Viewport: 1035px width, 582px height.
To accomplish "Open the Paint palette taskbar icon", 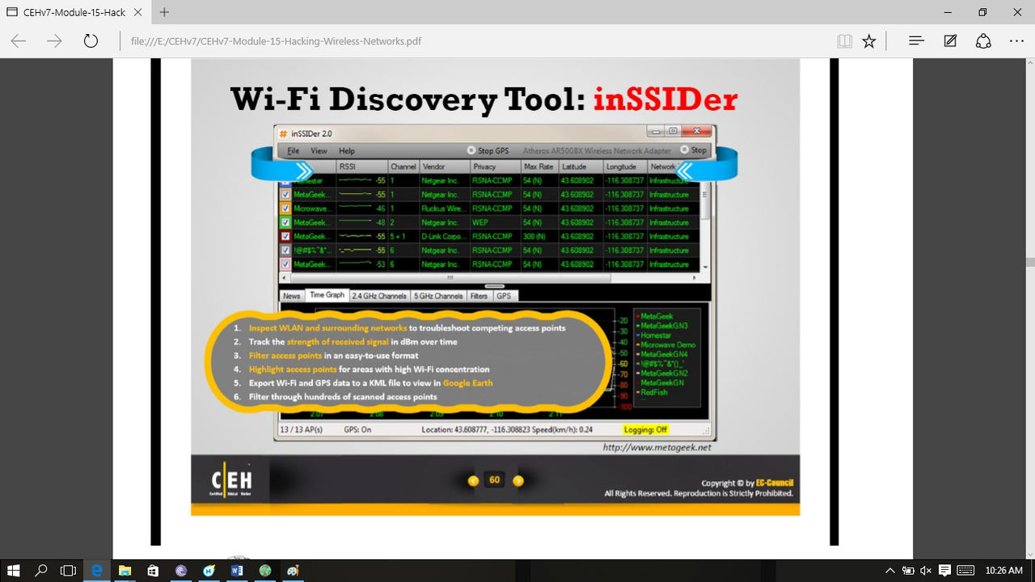I will click(292, 571).
